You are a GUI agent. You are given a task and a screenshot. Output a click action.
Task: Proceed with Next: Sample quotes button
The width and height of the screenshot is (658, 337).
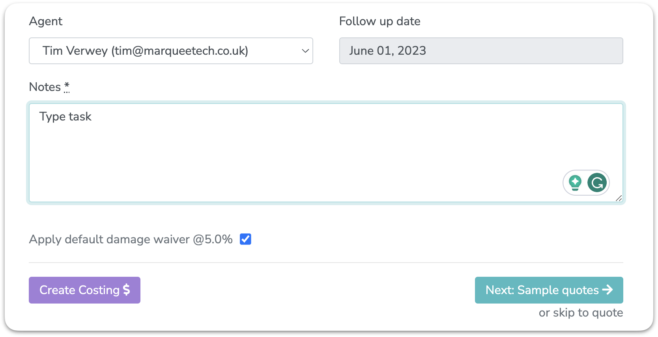(x=549, y=290)
